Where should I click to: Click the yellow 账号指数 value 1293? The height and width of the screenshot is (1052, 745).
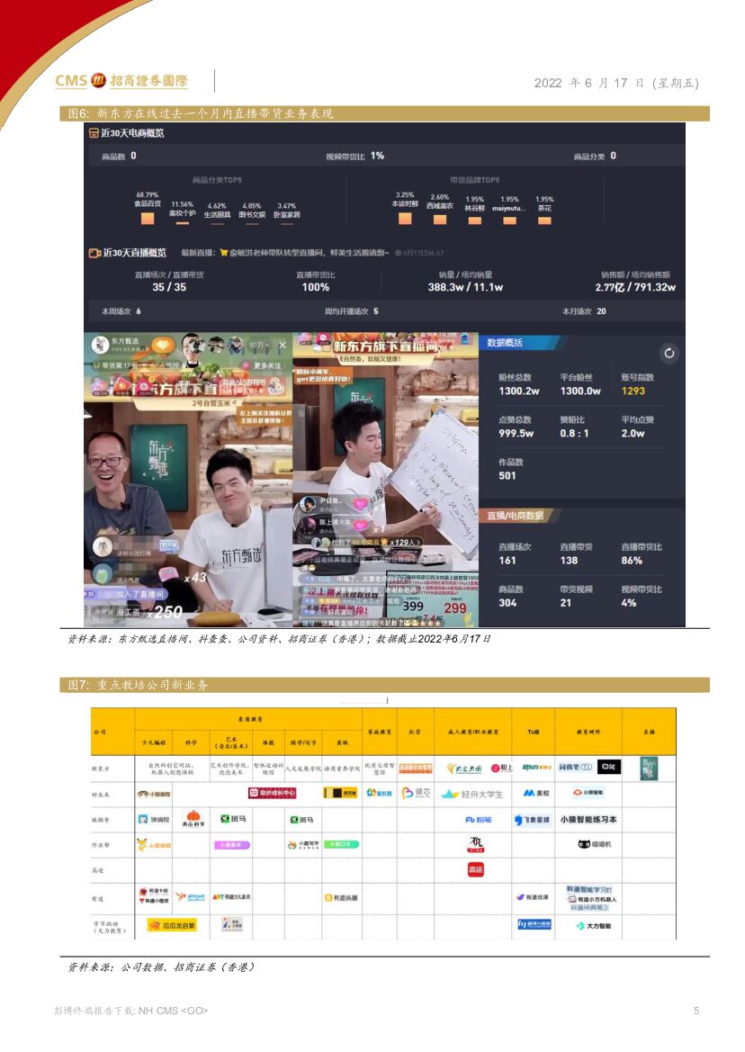pyautogui.click(x=633, y=391)
